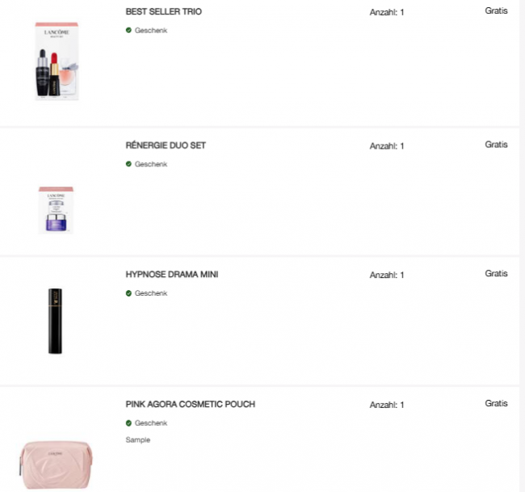Click the Hypnose Drama Mini mascara image

pyautogui.click(x=55, y=321)
